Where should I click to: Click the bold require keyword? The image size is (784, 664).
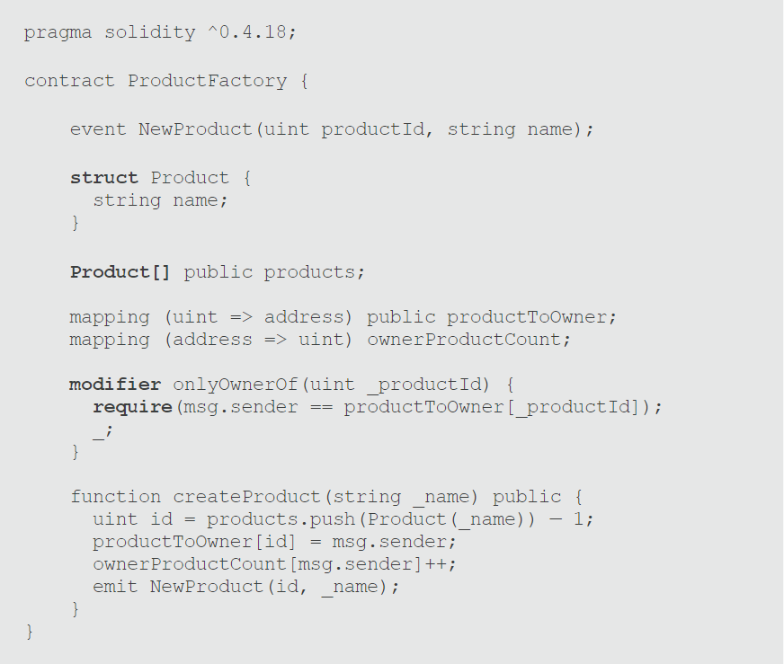coord(132,407)
